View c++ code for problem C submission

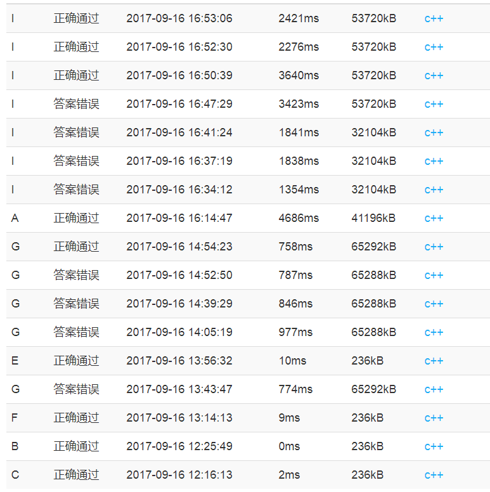[434, 475]
